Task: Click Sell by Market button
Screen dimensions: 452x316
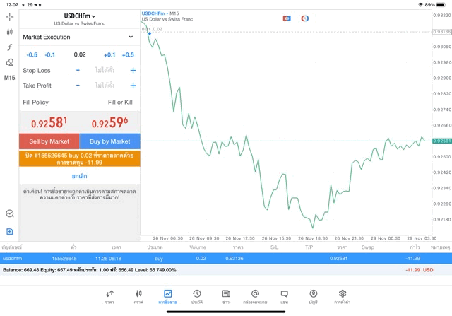Action: pos(49,141)
